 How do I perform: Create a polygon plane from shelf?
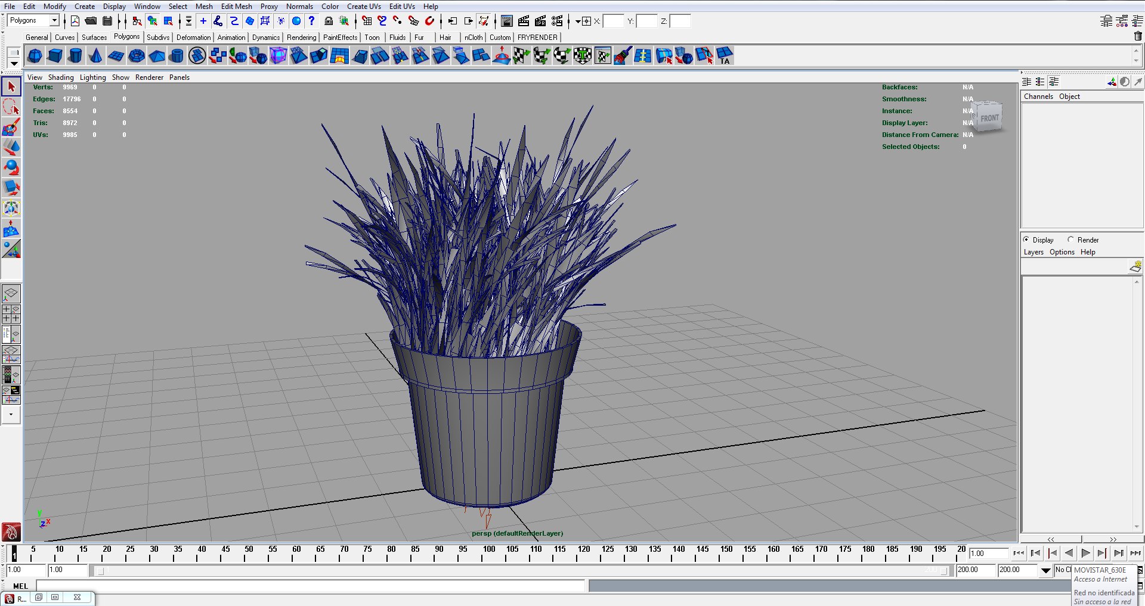pos(116,56)
